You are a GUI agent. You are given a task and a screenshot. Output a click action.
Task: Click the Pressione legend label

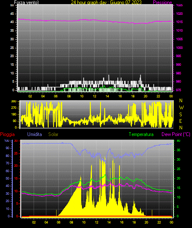click(162, 2)
